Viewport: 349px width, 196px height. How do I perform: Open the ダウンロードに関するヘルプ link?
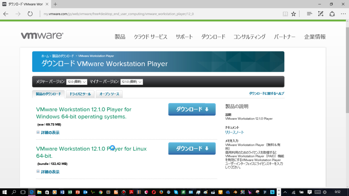(x=267, y=94)
